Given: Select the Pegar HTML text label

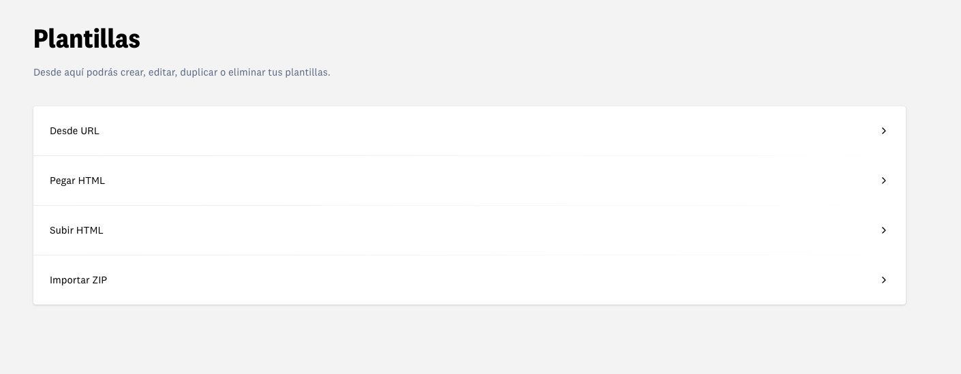Looking at the screenshot, I should 77,181.
